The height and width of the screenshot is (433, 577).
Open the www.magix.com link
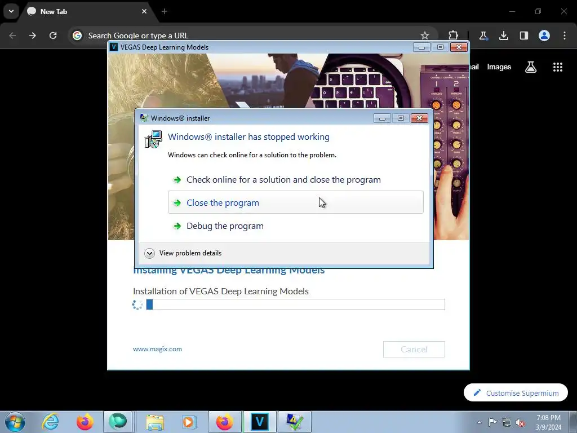click(x=157, y=349)
